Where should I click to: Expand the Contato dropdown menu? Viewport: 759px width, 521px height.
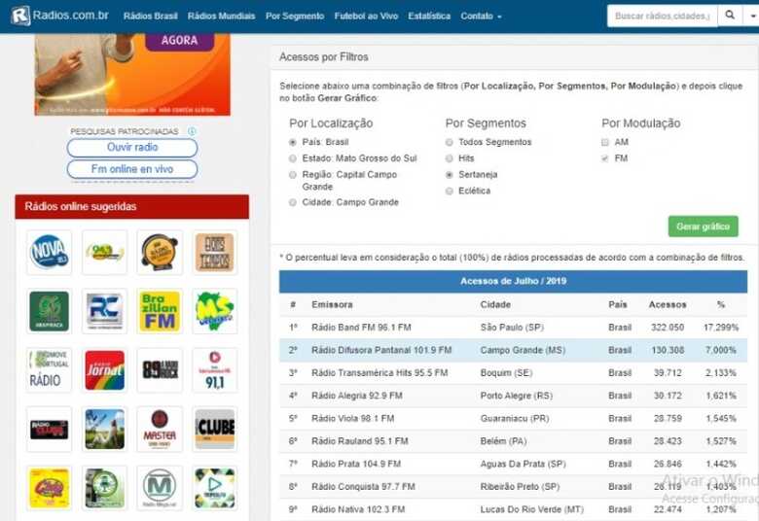[x=482, y=17]
